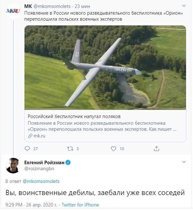The width and height of the screenshot is (193, 210).
Task: Click the share icon under MK tweet
Action: [x=156, y=149]
